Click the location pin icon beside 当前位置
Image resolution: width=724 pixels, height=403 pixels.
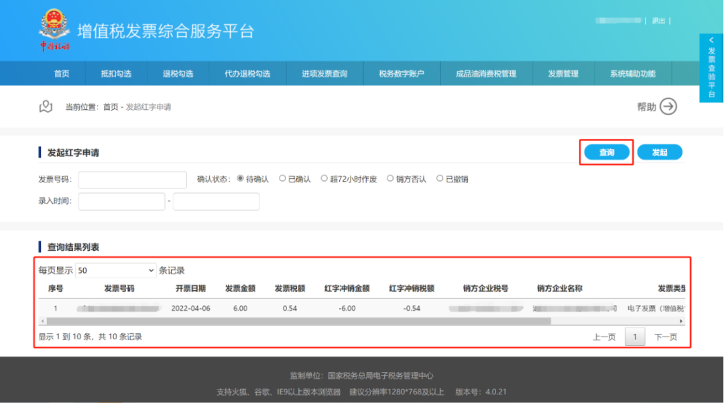coord(46,107)
